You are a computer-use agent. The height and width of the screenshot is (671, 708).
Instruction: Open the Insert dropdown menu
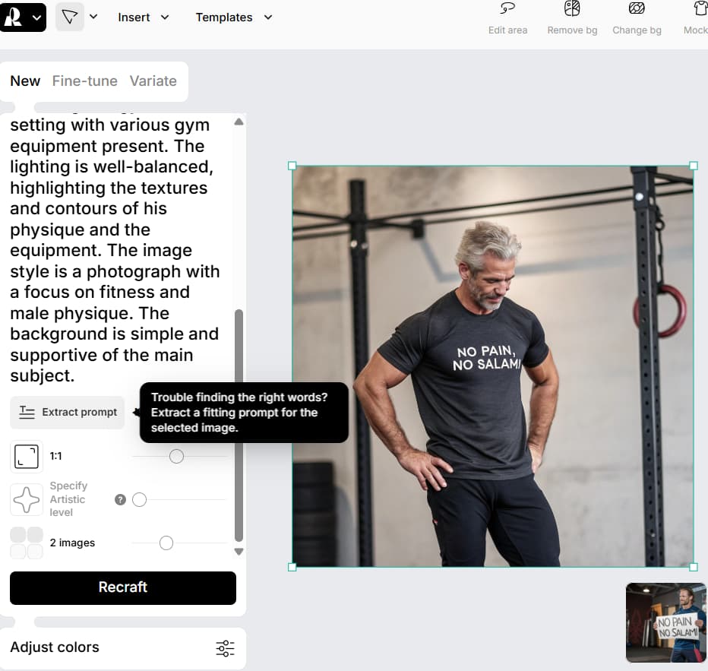click(x=143, y=17)
